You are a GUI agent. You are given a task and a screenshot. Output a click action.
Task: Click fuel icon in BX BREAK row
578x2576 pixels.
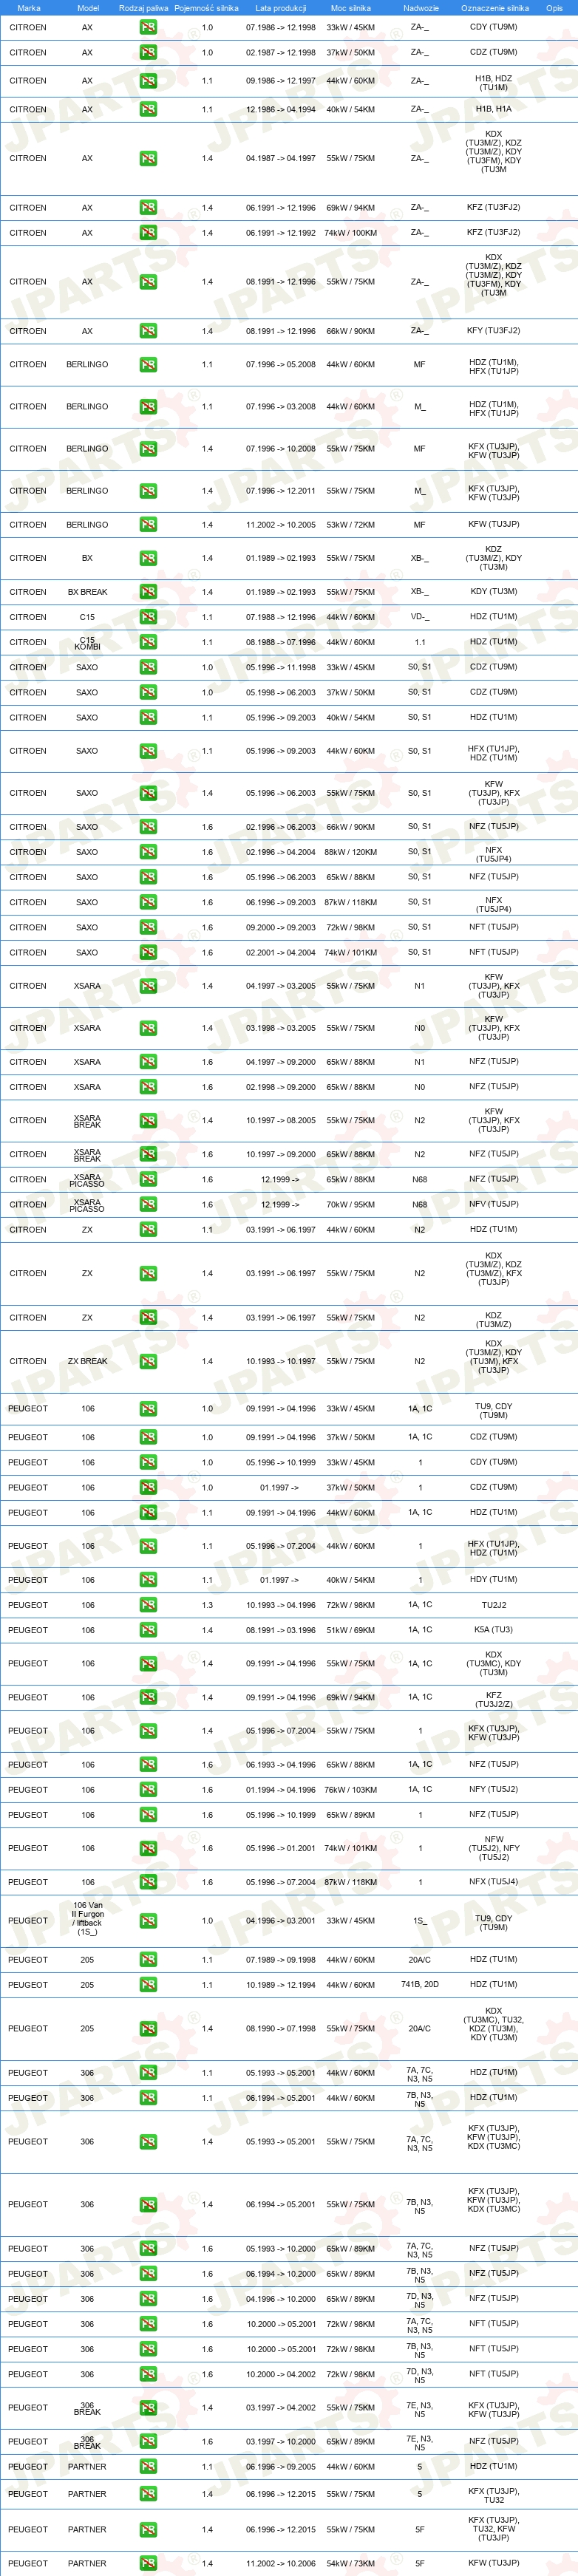[x=148, y=592]
